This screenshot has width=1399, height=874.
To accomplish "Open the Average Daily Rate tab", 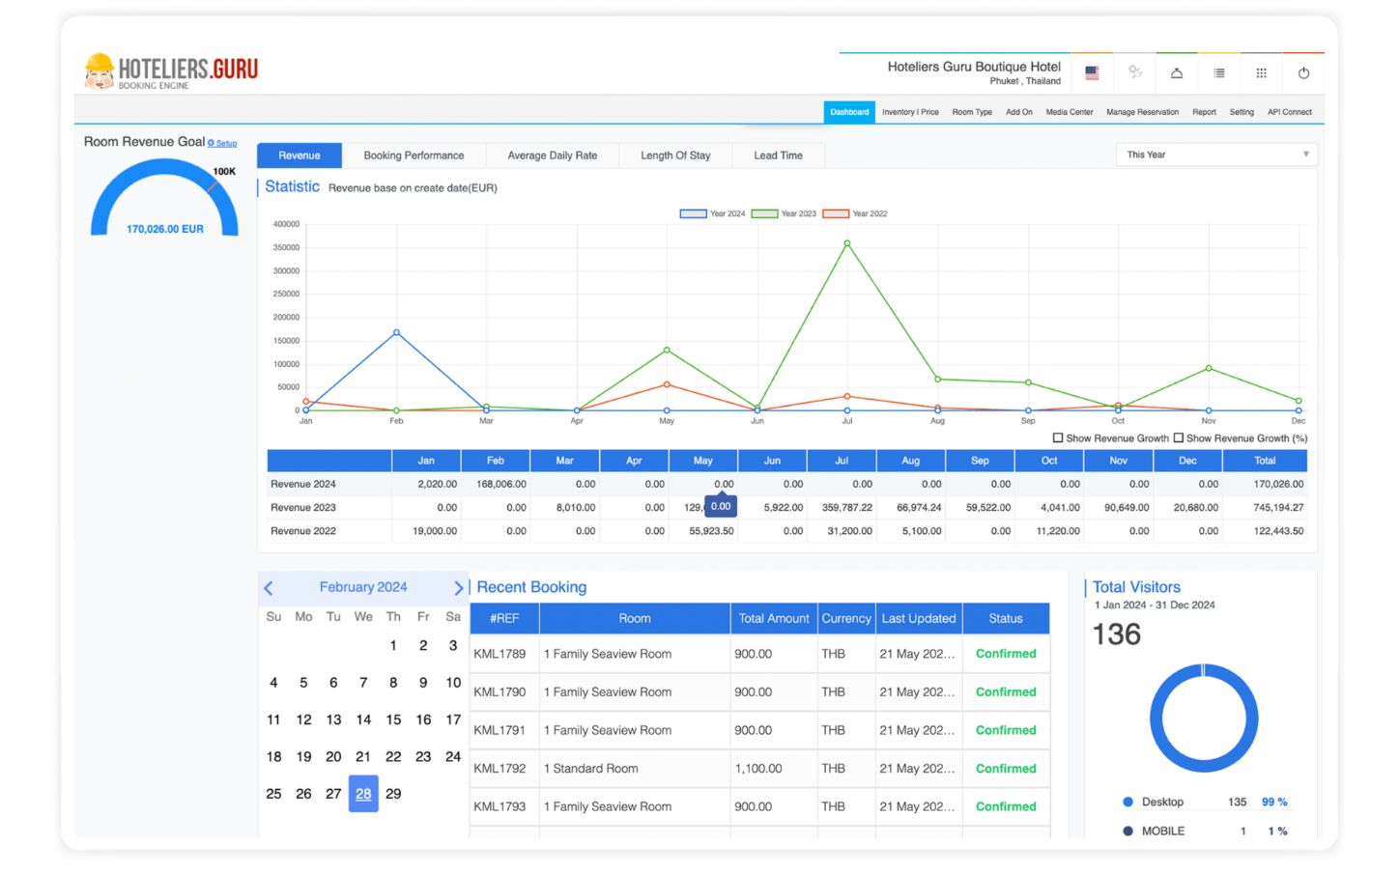I will pos(552,155).
